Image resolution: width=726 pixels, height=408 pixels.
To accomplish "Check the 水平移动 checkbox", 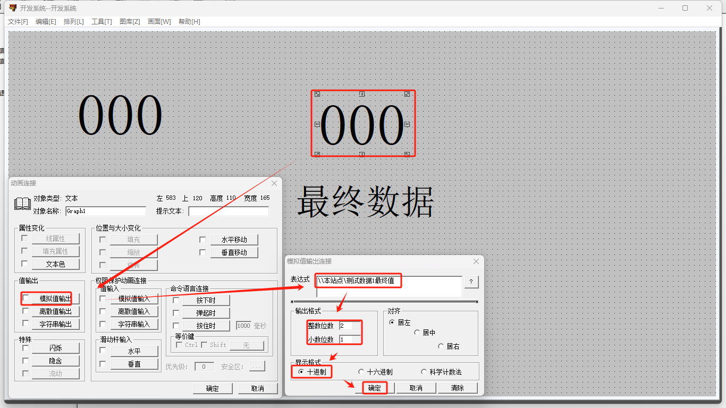I will pos(202,240).
